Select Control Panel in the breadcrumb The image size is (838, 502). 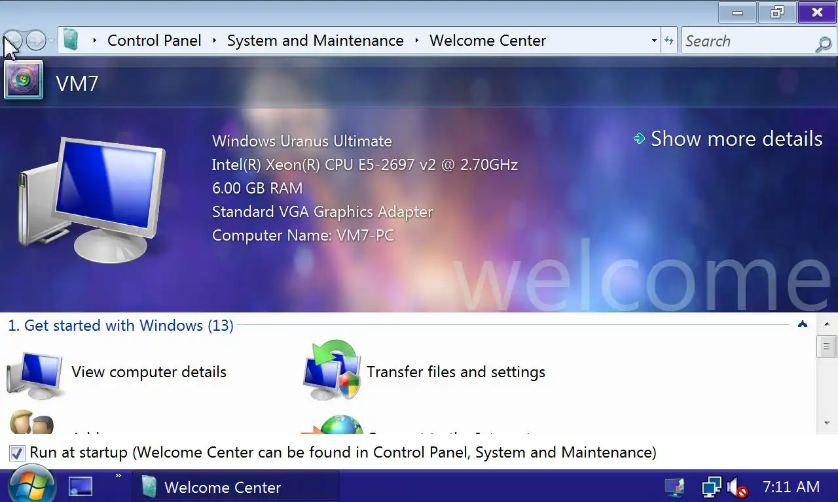point(154,41)
